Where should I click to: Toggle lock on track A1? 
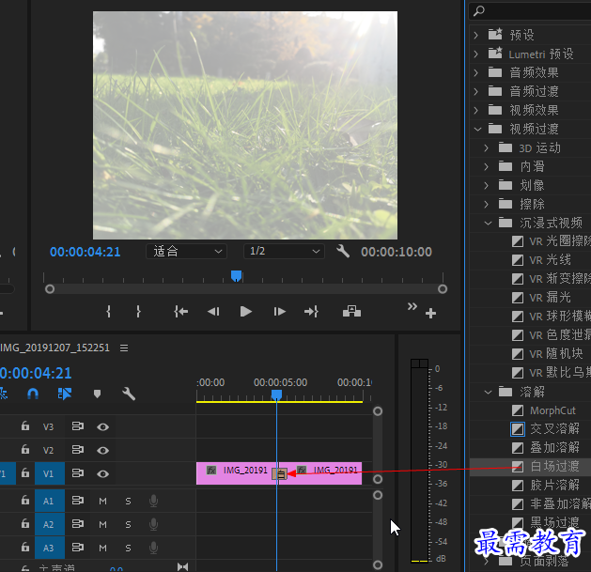pos(24,500)
